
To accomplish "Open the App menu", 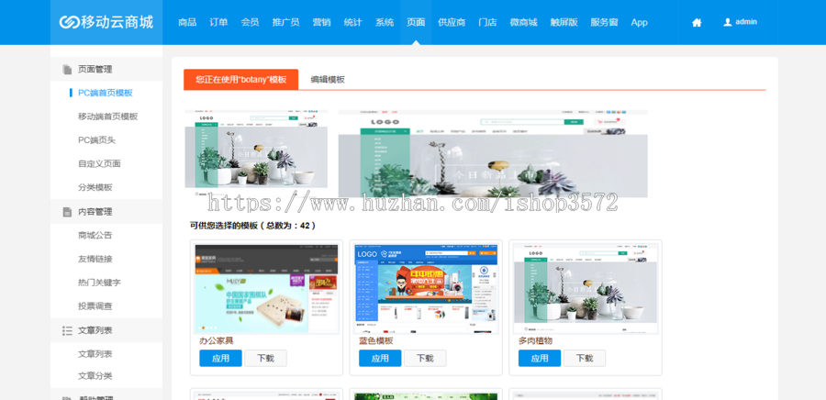I will click(x=640, y=22).
